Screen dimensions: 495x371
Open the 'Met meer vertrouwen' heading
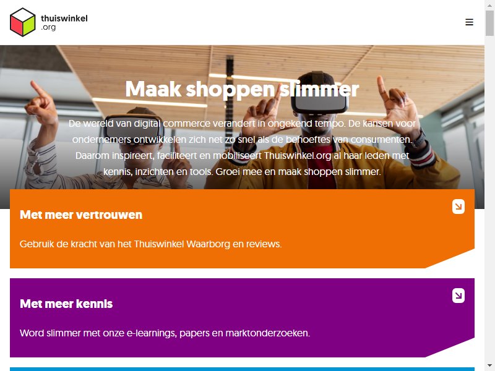[x=81, y=215]
